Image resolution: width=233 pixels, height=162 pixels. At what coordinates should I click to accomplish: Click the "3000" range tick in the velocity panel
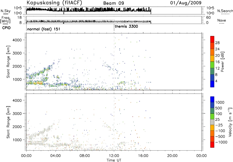pos(17,113)
